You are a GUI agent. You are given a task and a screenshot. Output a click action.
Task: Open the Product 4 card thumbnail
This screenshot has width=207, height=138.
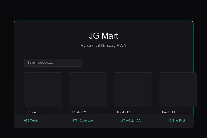coord(178,90)
